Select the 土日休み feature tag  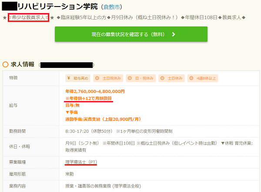(171, 78)
